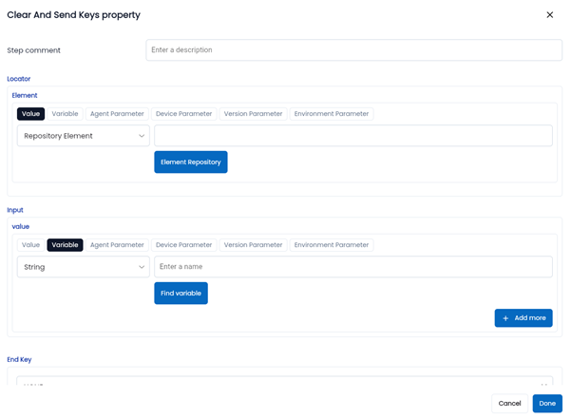Choose Agent Parameter for Element locator

117,114
